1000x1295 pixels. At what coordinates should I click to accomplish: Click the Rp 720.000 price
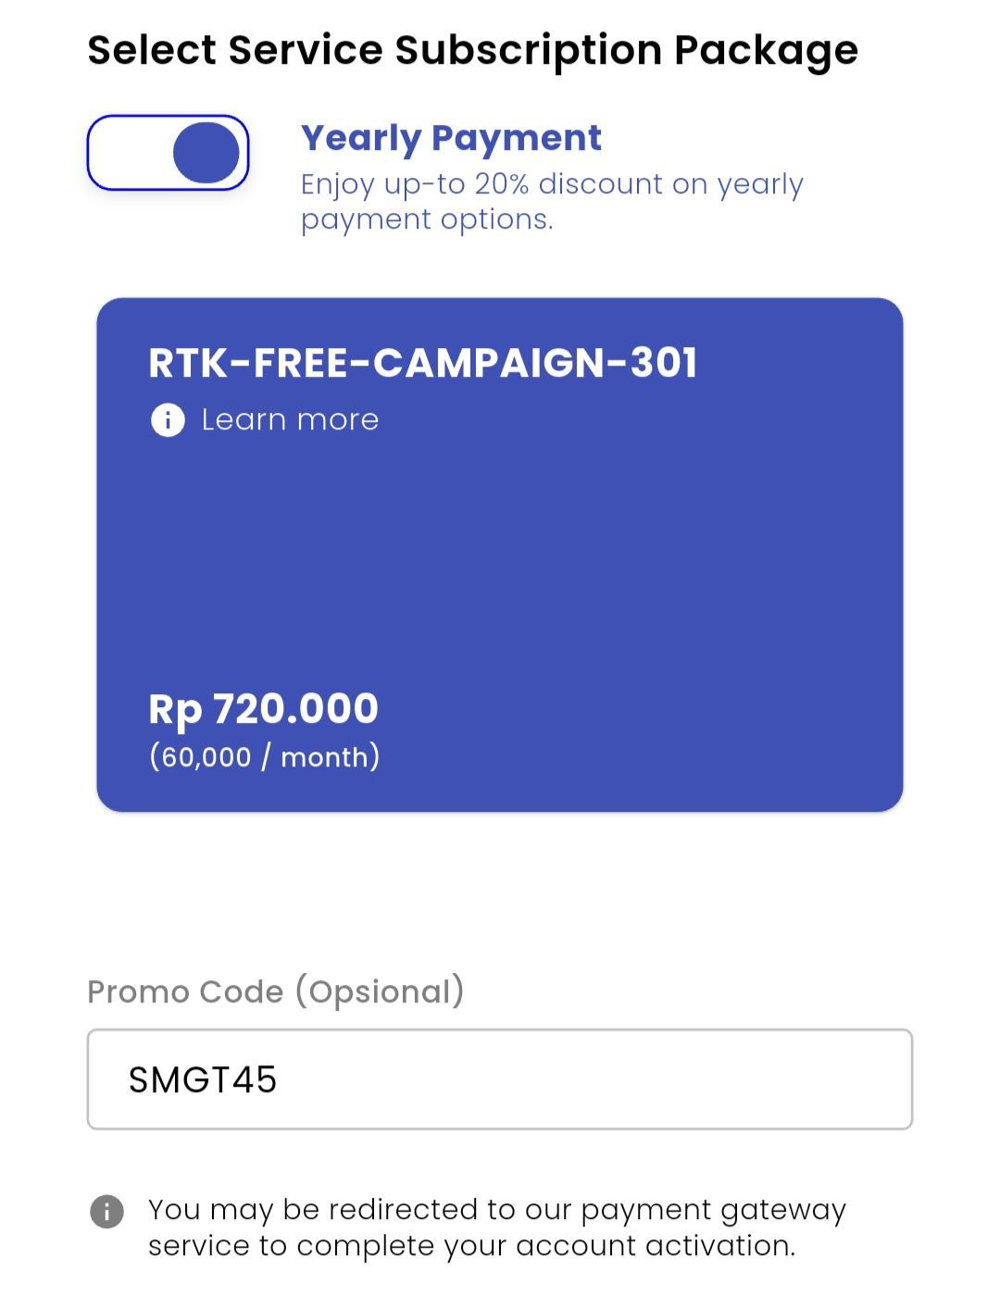click(264, 709)
